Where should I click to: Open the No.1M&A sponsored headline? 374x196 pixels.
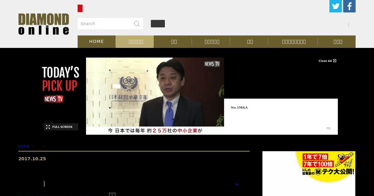pos(239,107)
